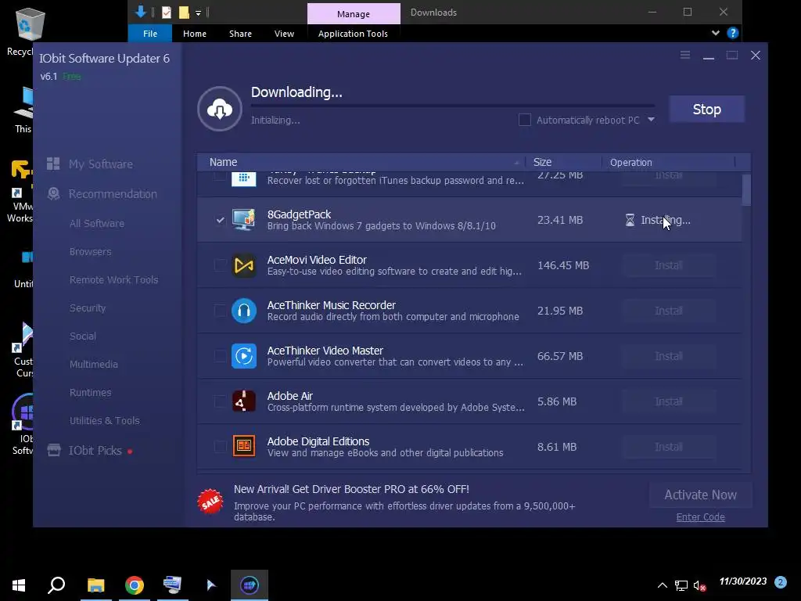Select the Runtimes category
This screenshot has width=801, height=601.
91,392
